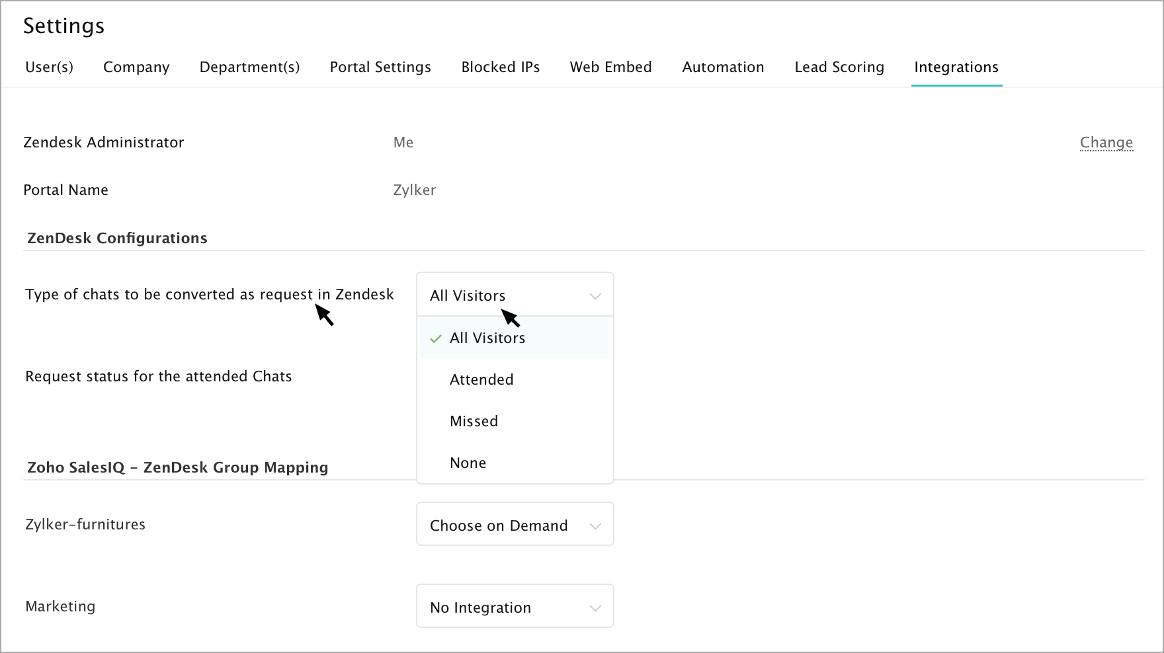Image resolution: width=1164 pixels, height=653 pixels.
Task: Click the Zendesk Administrator label
Action: (104, 143)
